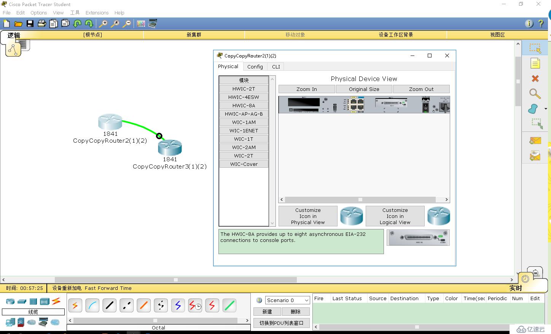
Task: Select the Physical tab
Action: point(228,66)
